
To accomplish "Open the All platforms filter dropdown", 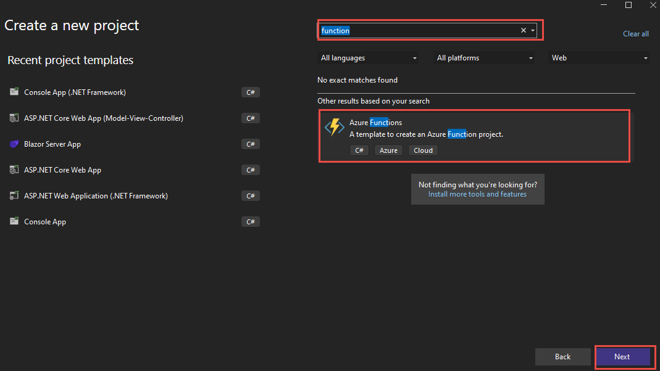I will pyautogui.click(x=484, y=58).
